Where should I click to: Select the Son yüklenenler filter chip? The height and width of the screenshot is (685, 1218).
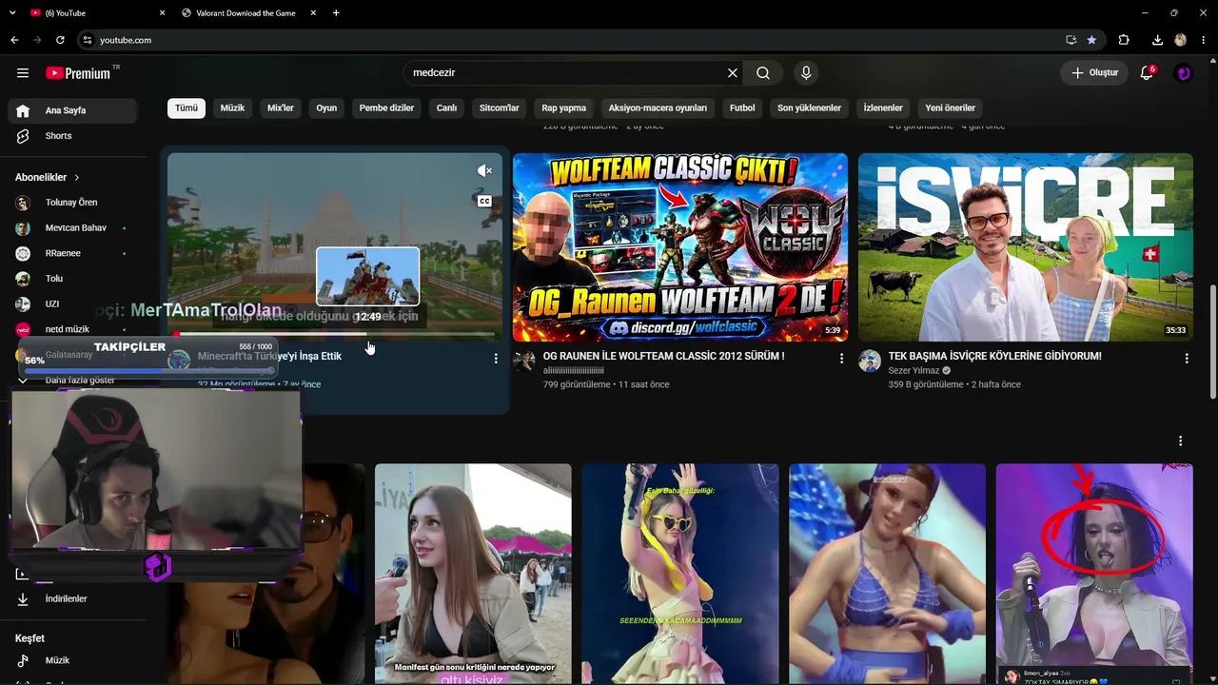pos(809,108)
